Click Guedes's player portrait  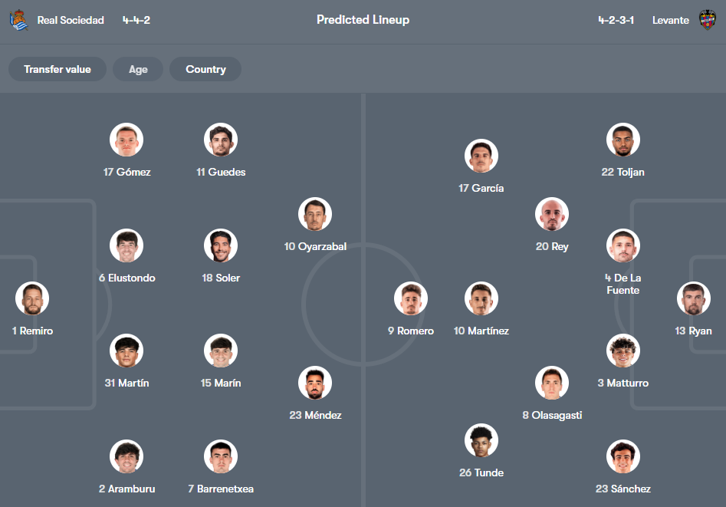(x=220, y=140)
